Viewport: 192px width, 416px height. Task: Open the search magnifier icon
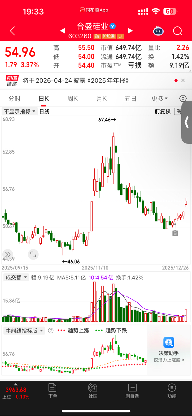tap(178, 31)
